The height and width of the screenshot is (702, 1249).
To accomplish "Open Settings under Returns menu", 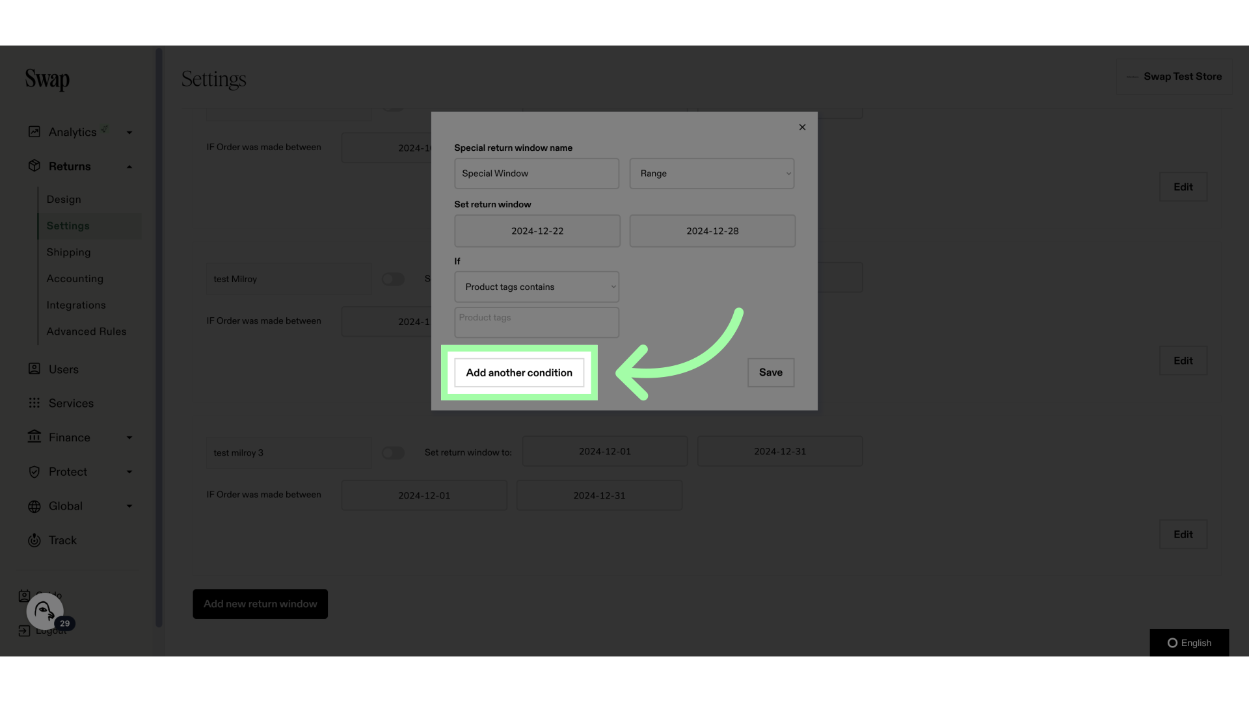I will tap(68, 226).
